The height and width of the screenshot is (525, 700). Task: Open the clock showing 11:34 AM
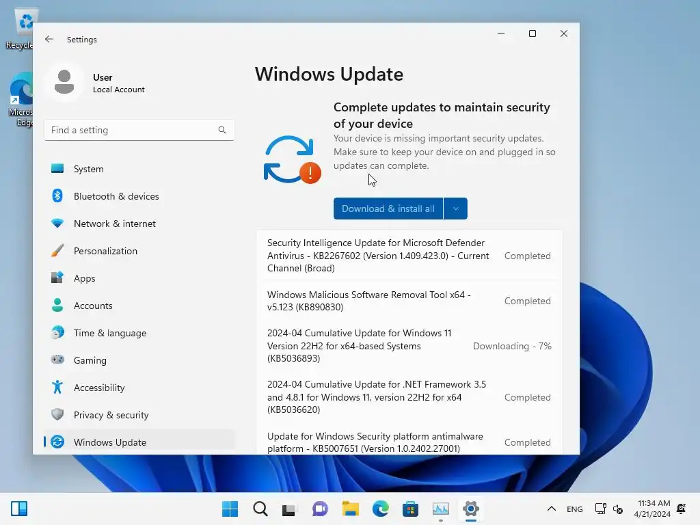coord(652,509)
